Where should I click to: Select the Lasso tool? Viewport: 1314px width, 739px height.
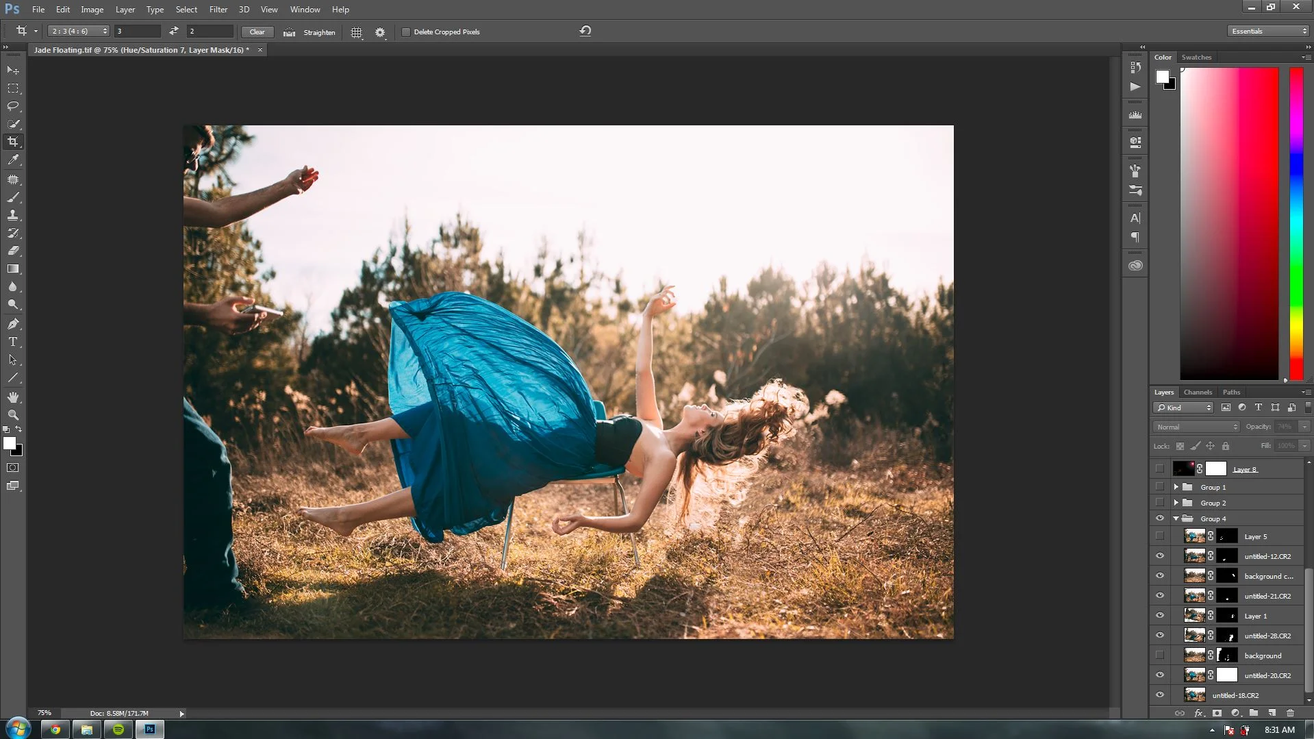tap(13, 106)
